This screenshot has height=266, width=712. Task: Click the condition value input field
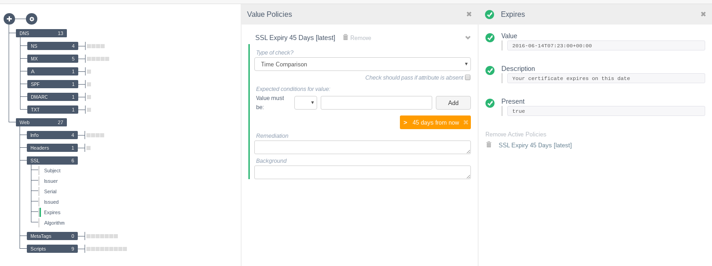pos(376,103)
